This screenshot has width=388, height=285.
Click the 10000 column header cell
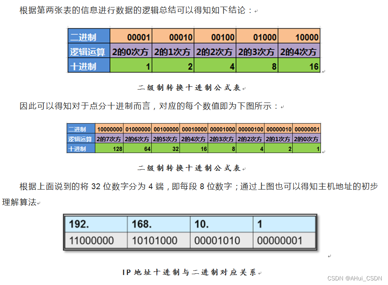[298, 36]
